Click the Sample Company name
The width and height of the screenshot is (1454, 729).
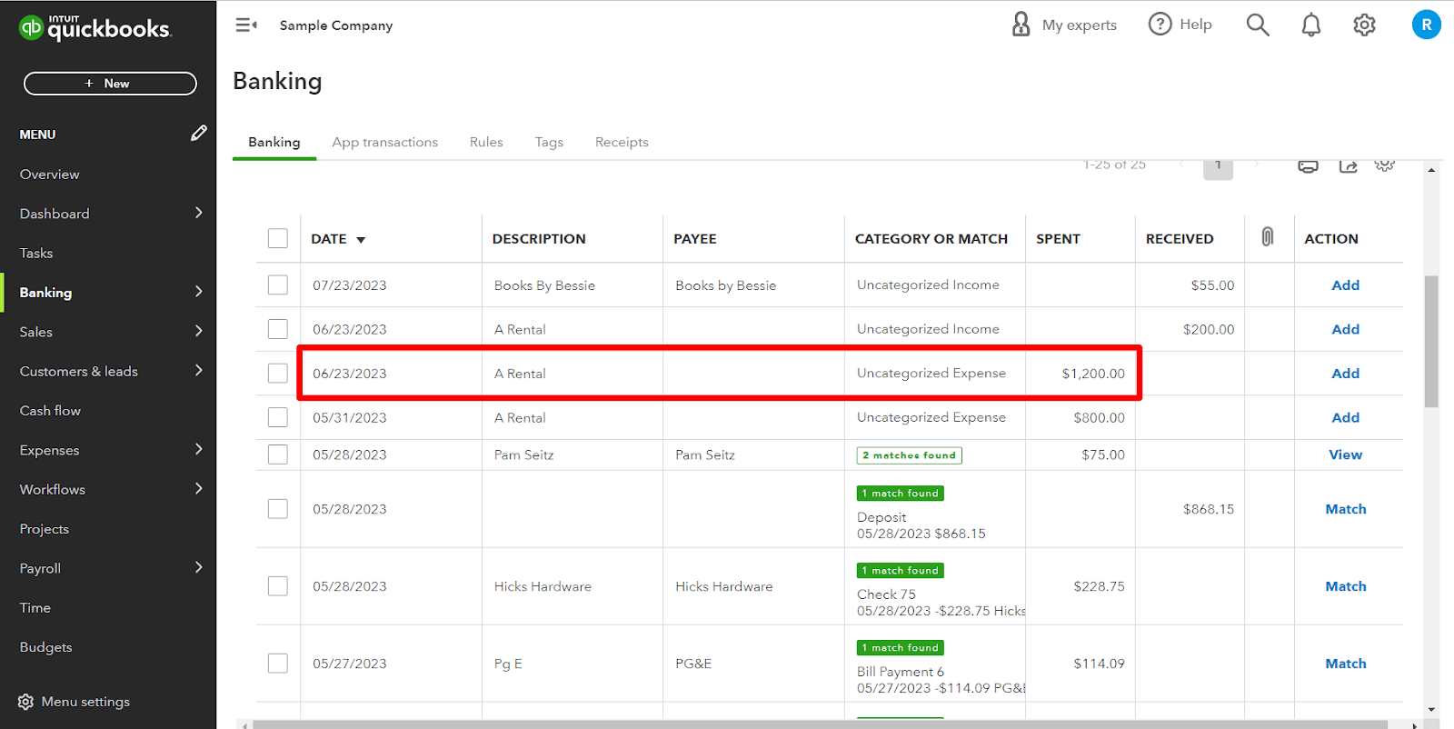[336, 25]
